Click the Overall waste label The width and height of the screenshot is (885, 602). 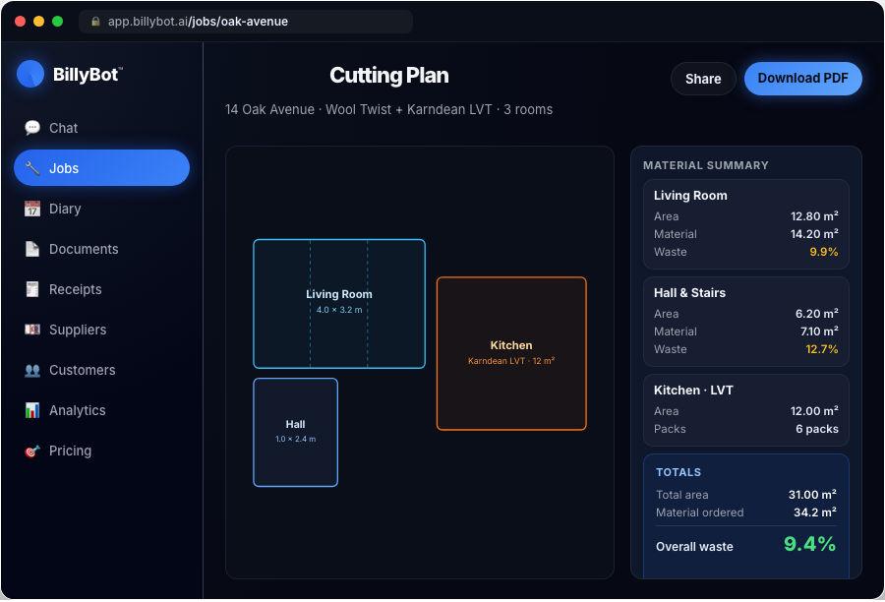pyautogui.click(x=694, y=547)
